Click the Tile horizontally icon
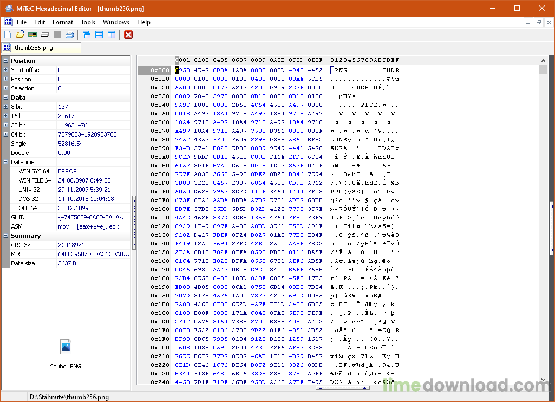This screenshot has width=555, height=402. click(x=99, y=35)
